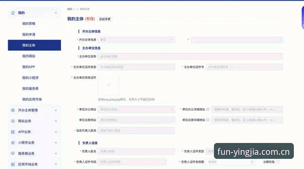Expand the 网站业务 section chevron

tap(56, 121)
